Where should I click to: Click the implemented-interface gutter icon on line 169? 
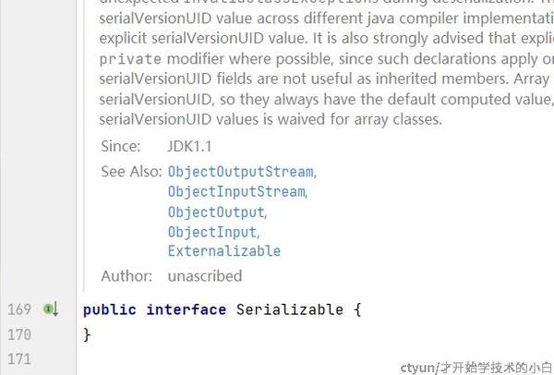(x=51, y=309)
